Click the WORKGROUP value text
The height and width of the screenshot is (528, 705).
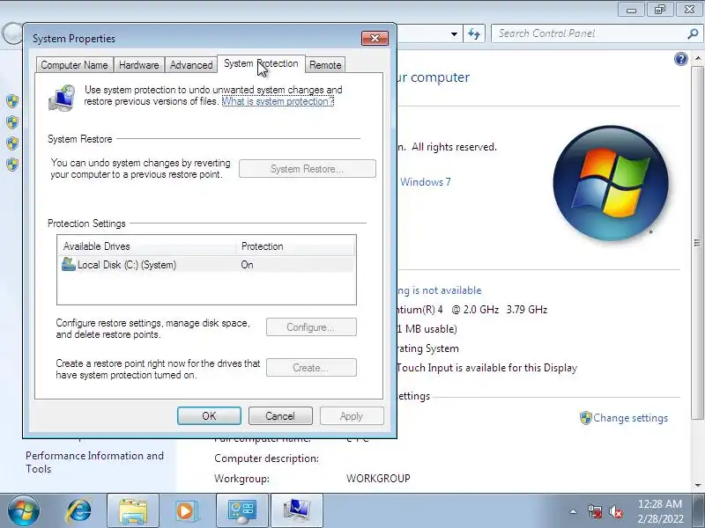pos(378,479)
